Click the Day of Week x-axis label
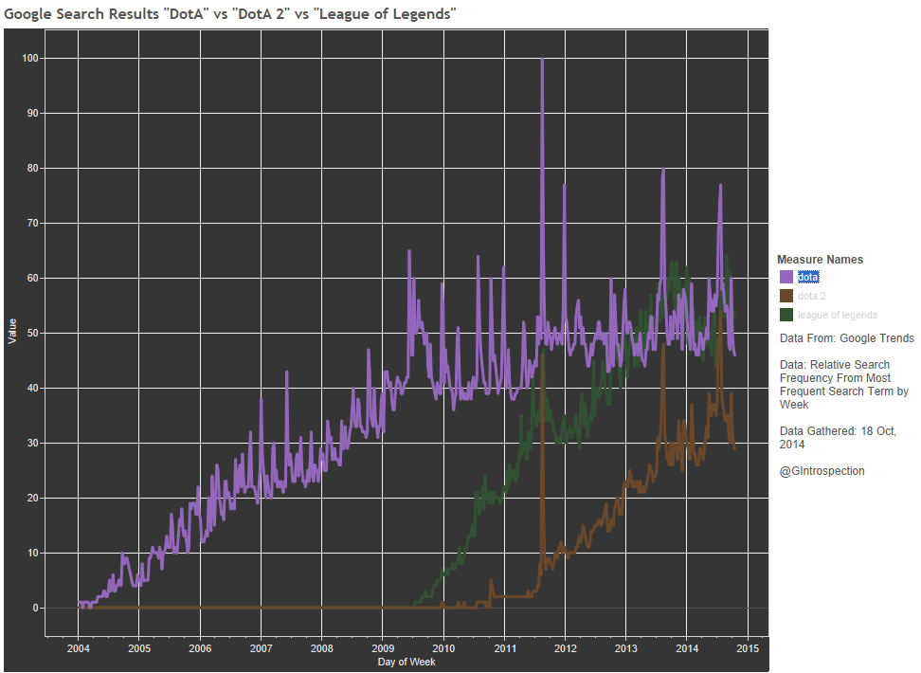Viewport: 921px width, 673px height. click(406, 662)
